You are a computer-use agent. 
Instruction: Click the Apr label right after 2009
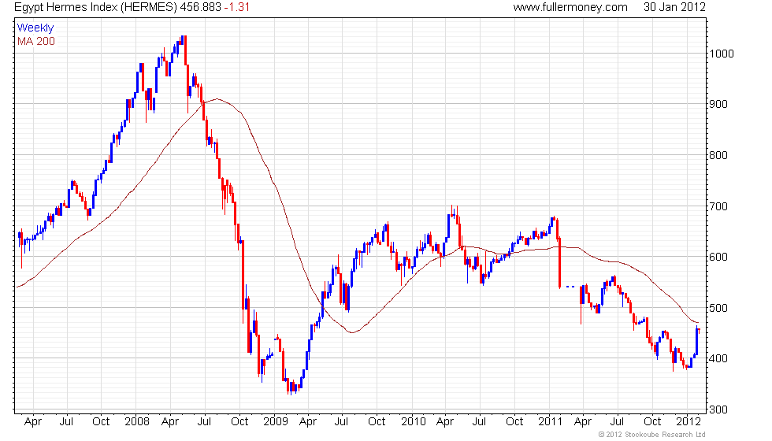(308, 422)
